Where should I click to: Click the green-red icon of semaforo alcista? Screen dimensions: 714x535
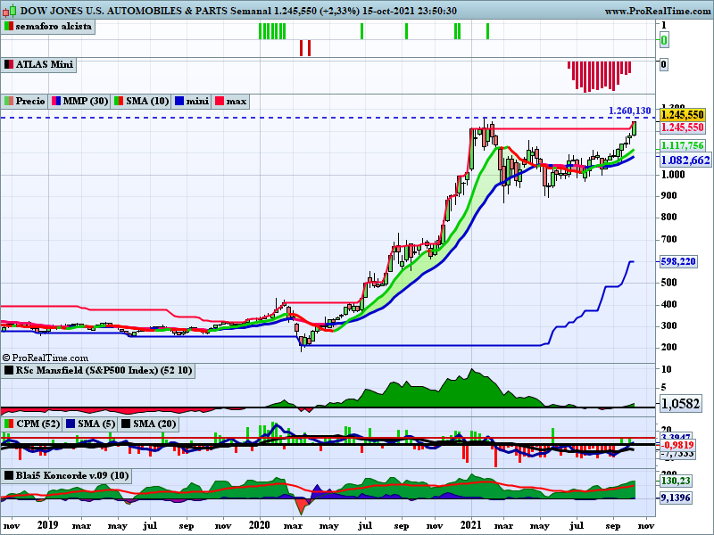tap(9, 27)
